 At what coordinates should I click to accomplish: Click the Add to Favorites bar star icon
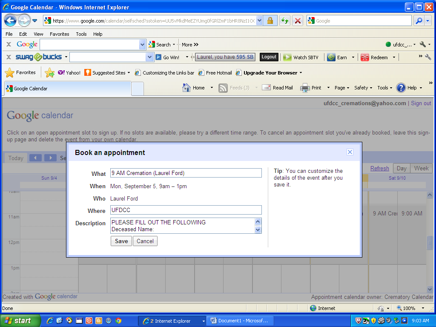pyautogui.click(x=49, y=72)
